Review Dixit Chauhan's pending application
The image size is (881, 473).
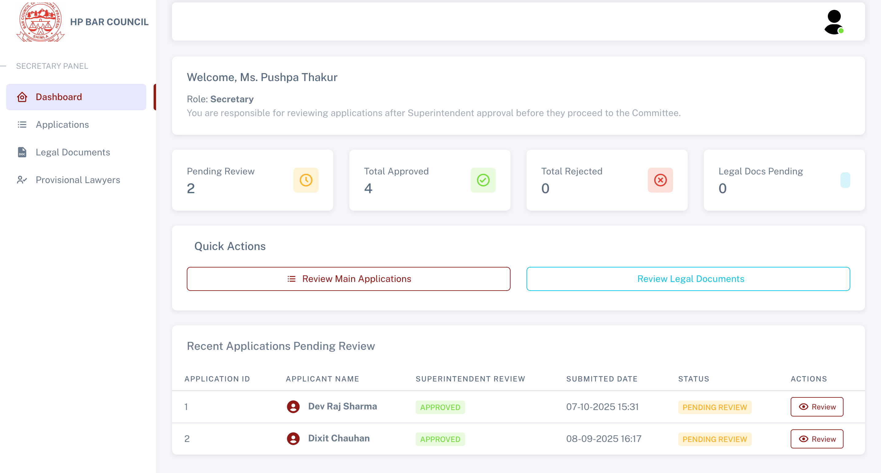[x=817, y=439]
